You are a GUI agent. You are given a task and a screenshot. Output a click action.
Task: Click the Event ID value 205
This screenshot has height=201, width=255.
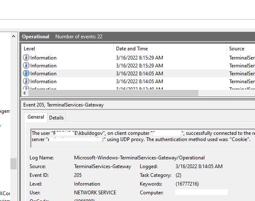(x=79, y=175)
